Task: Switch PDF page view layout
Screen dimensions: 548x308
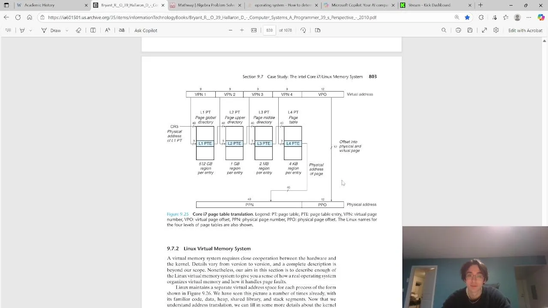Action: [318, 30]
